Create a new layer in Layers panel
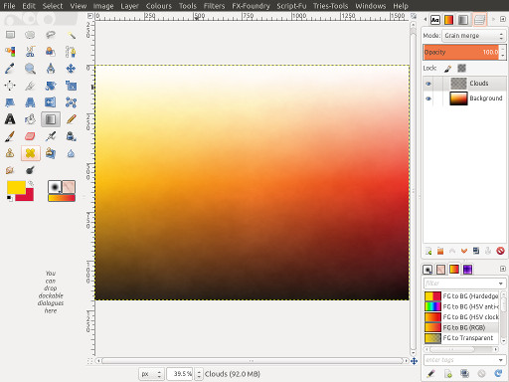Screen dimensions: 509x382 (x=428, y=251)
